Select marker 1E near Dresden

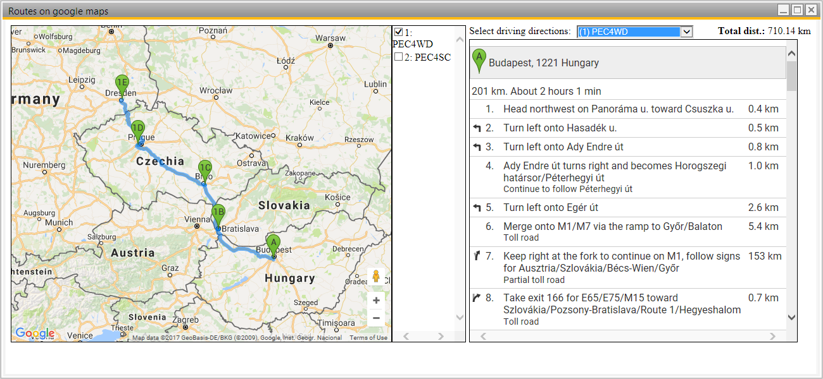point(122,82)
